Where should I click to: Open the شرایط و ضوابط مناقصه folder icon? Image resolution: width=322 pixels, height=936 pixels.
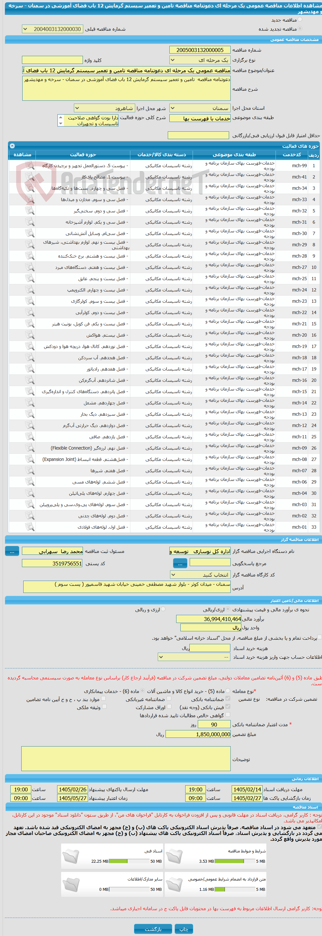click(175, 857)
